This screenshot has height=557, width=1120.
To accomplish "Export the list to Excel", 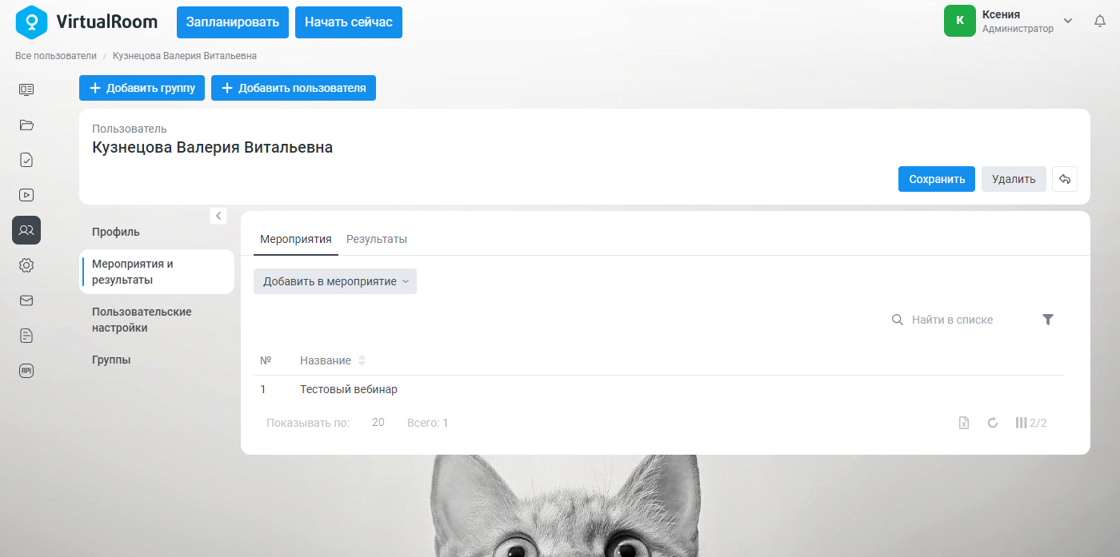I will pyautogui.click(x=964, y=423).
